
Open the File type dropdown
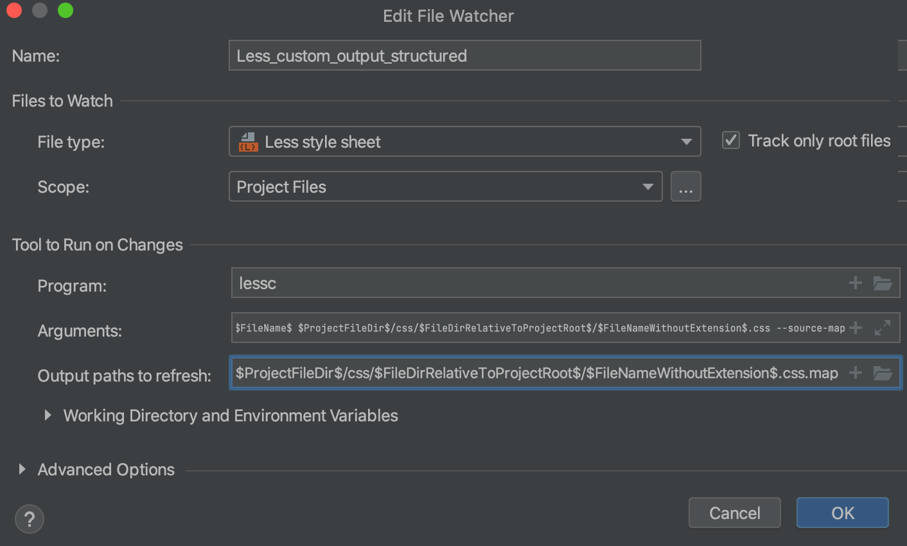click(686, 141)
